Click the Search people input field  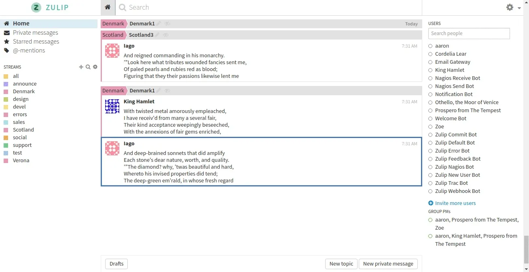click(469, 33)
